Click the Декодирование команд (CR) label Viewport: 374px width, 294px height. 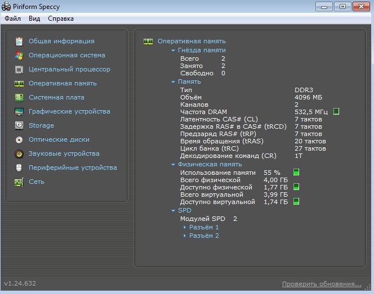click(228, 156)
